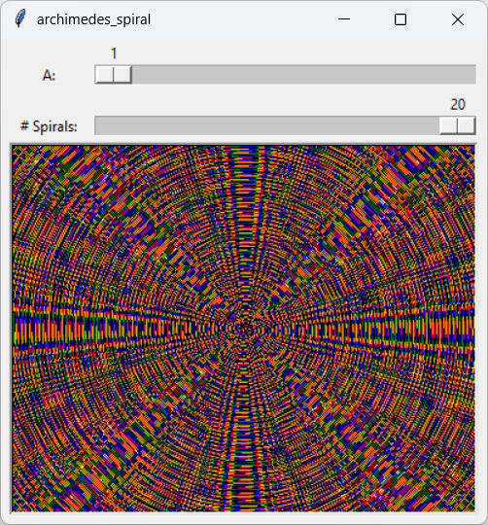The image size is (488, 525).
Task: Click the A slider handle
Action: (114, 74)
